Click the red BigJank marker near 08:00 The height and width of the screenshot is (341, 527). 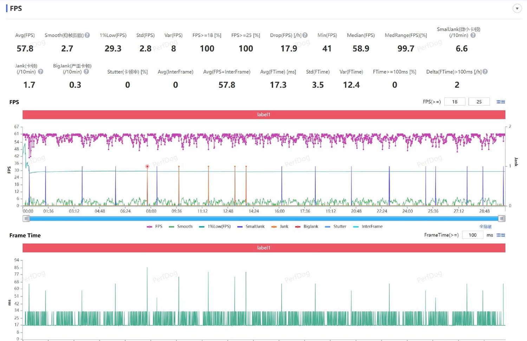click(147, 166)
